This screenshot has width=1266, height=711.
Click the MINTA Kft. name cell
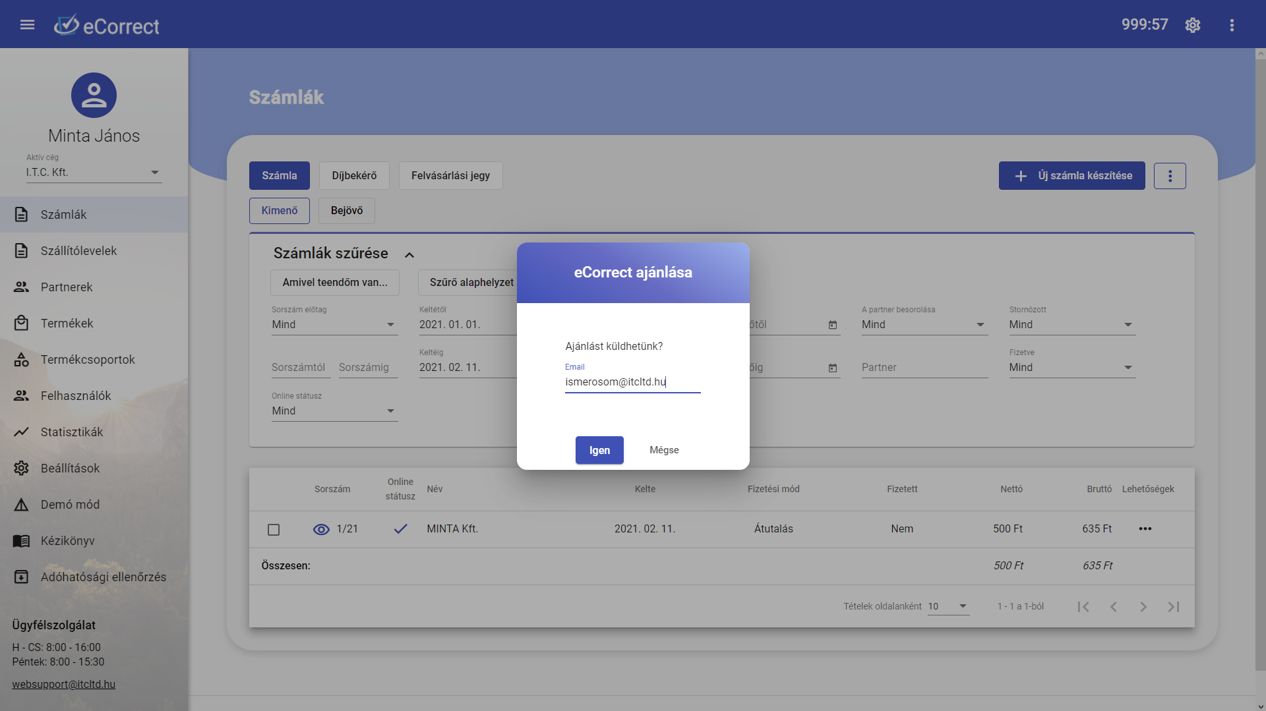[x=452, y=528]
